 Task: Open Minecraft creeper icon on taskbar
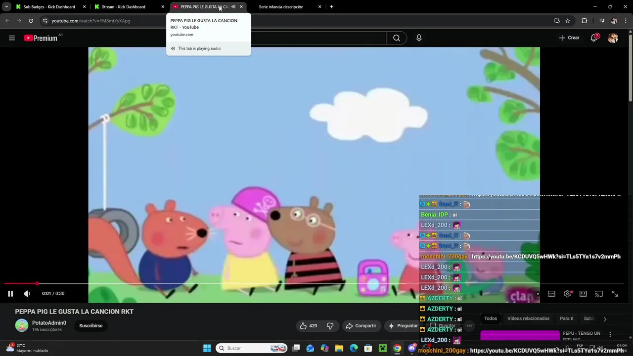(382, 348)
